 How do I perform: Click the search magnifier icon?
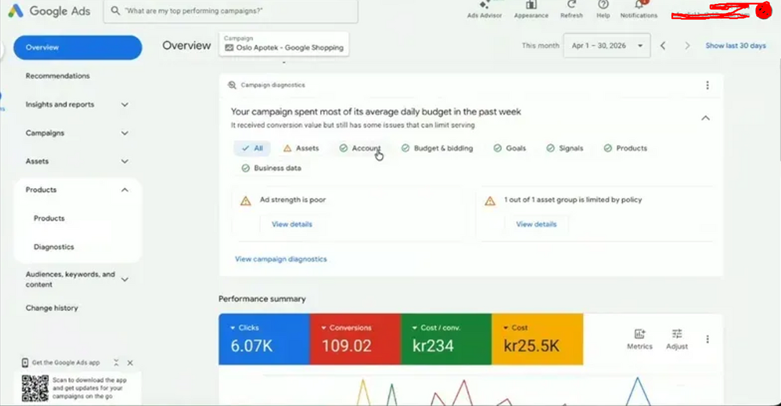pos(116,11)
